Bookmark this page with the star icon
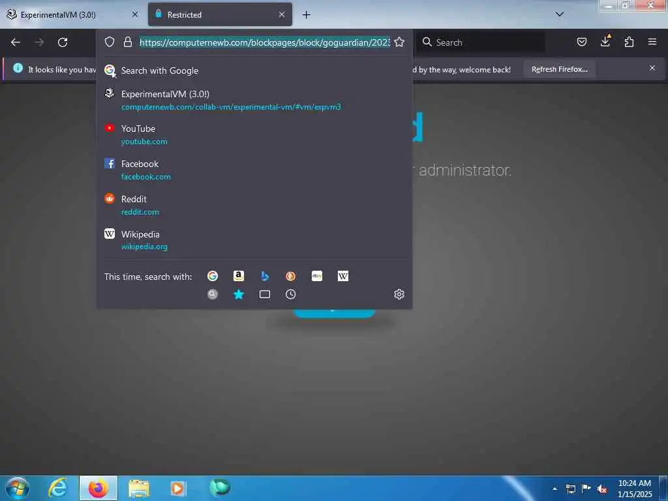The image size is (668, 501). (399, 42)
